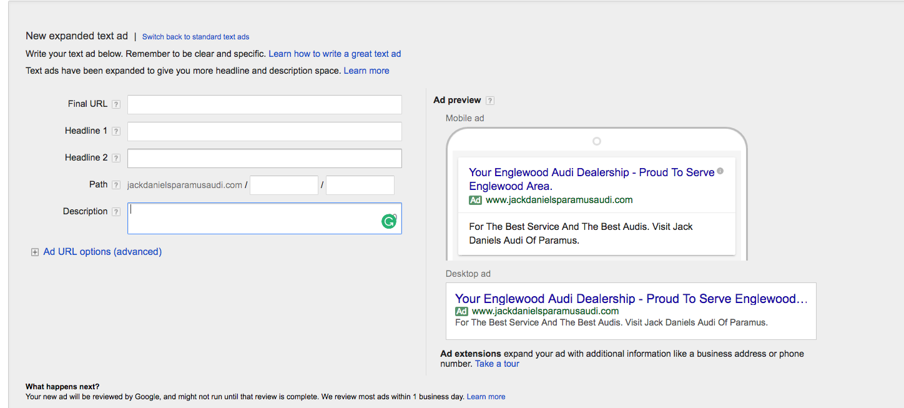
Task: Click the help icon beside Path
Action: pyautogui.click(x=116, y=185)
